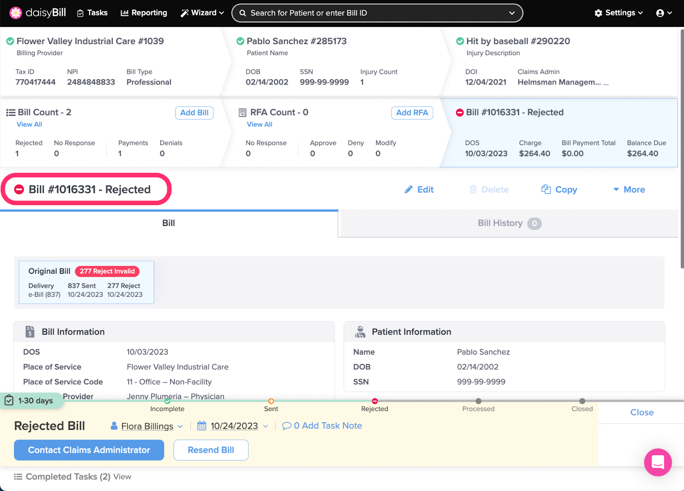
Task: Click the 11 - Office – Non-Facility value
Action: 169,382
